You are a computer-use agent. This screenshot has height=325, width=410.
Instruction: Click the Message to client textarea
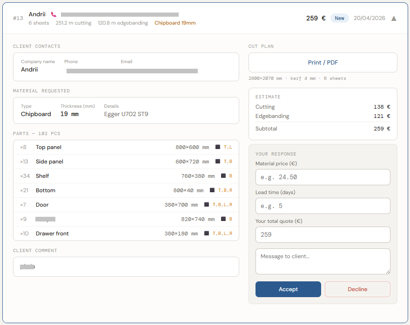tap(323, 261)
